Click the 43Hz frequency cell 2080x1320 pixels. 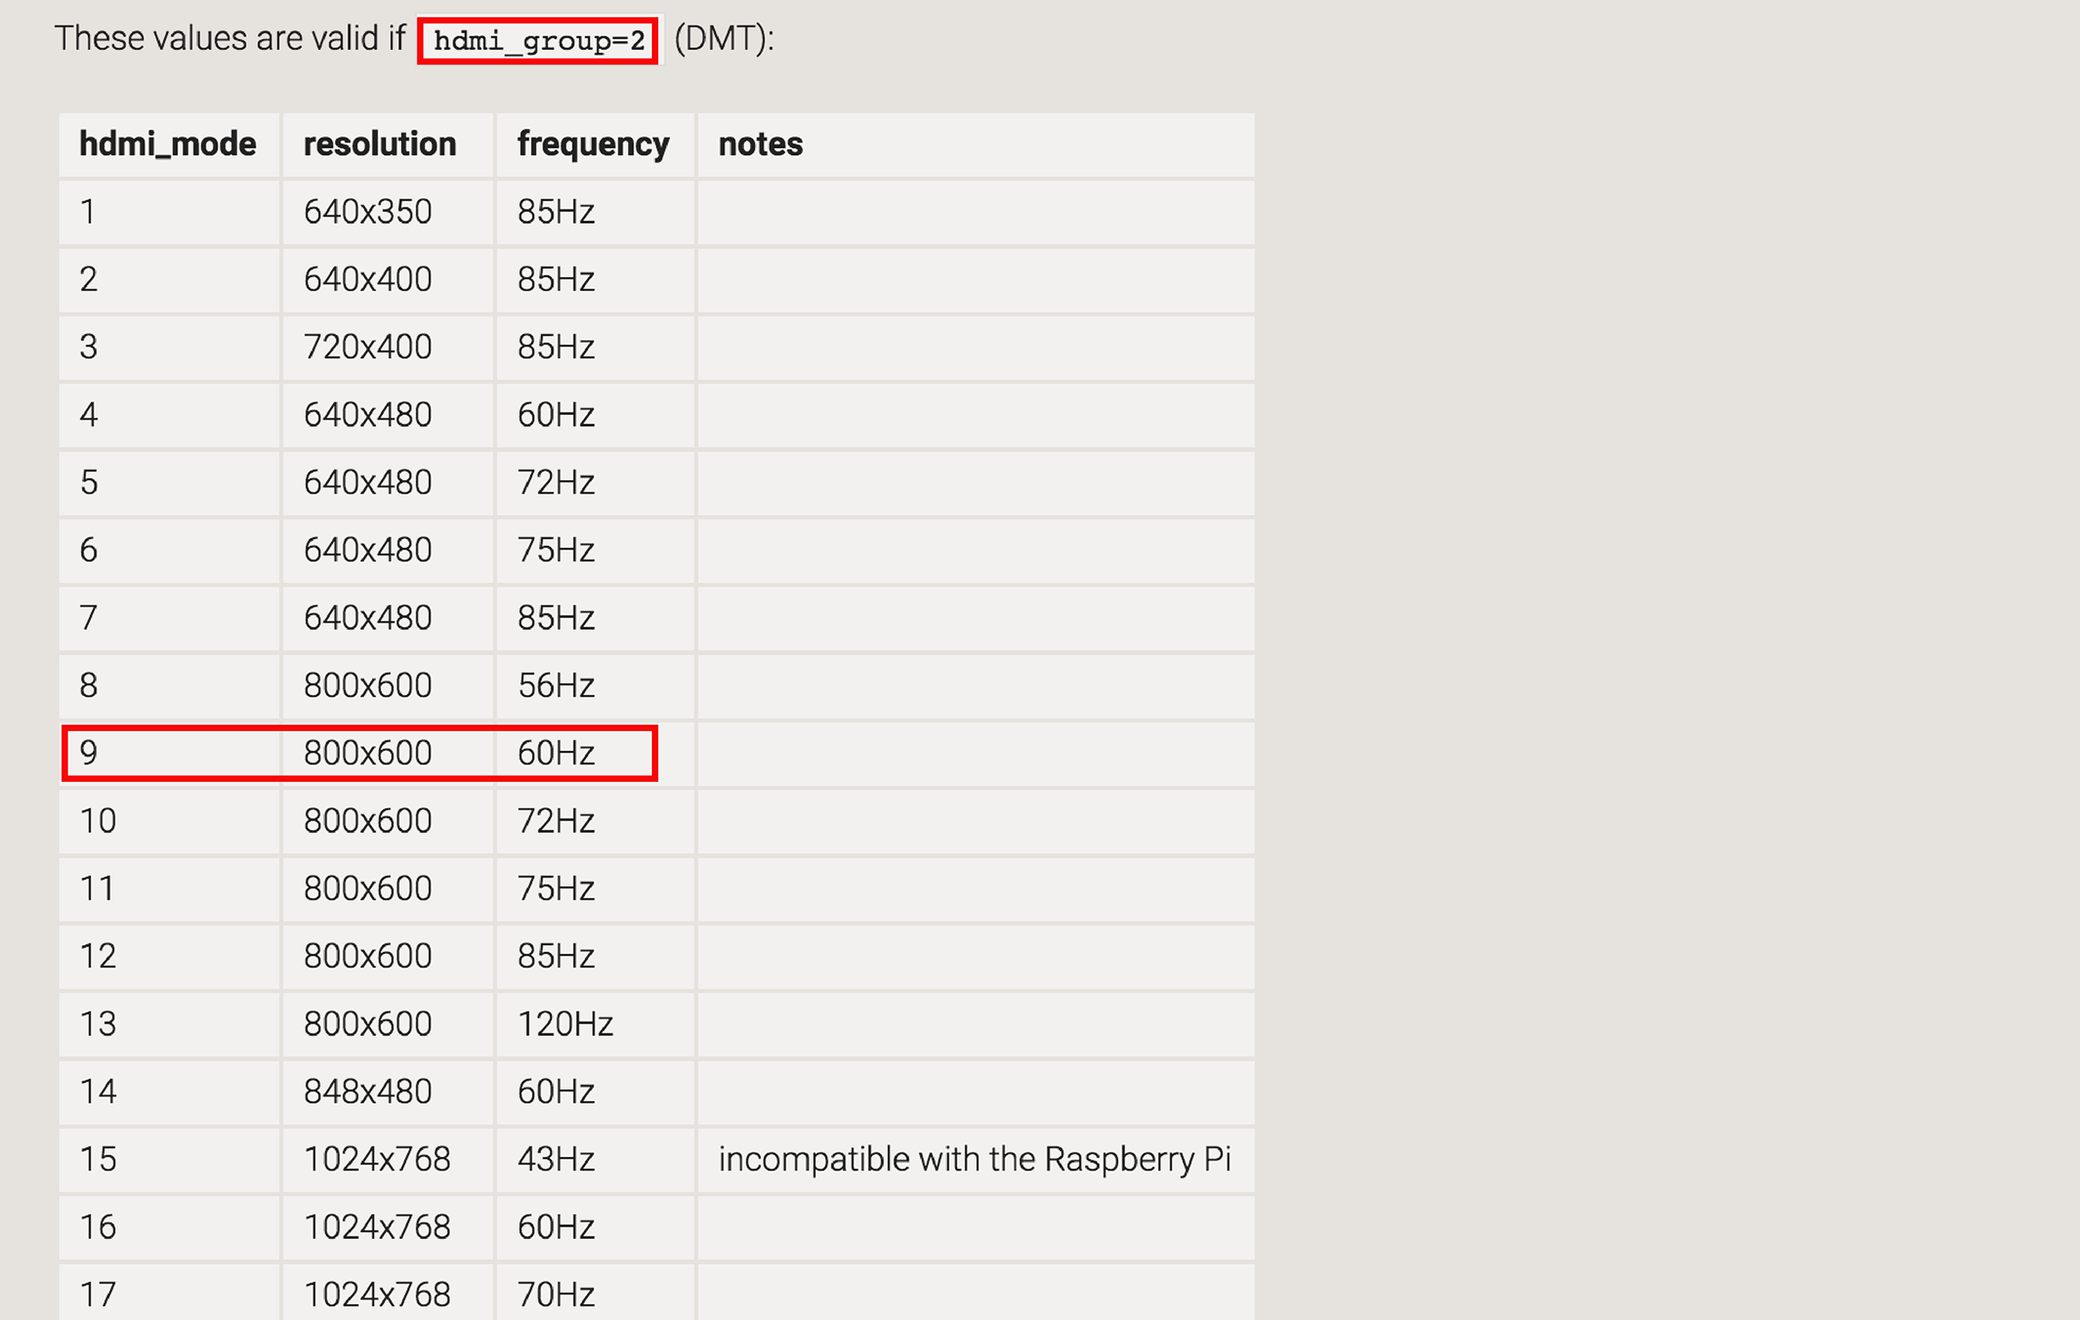555,1160
